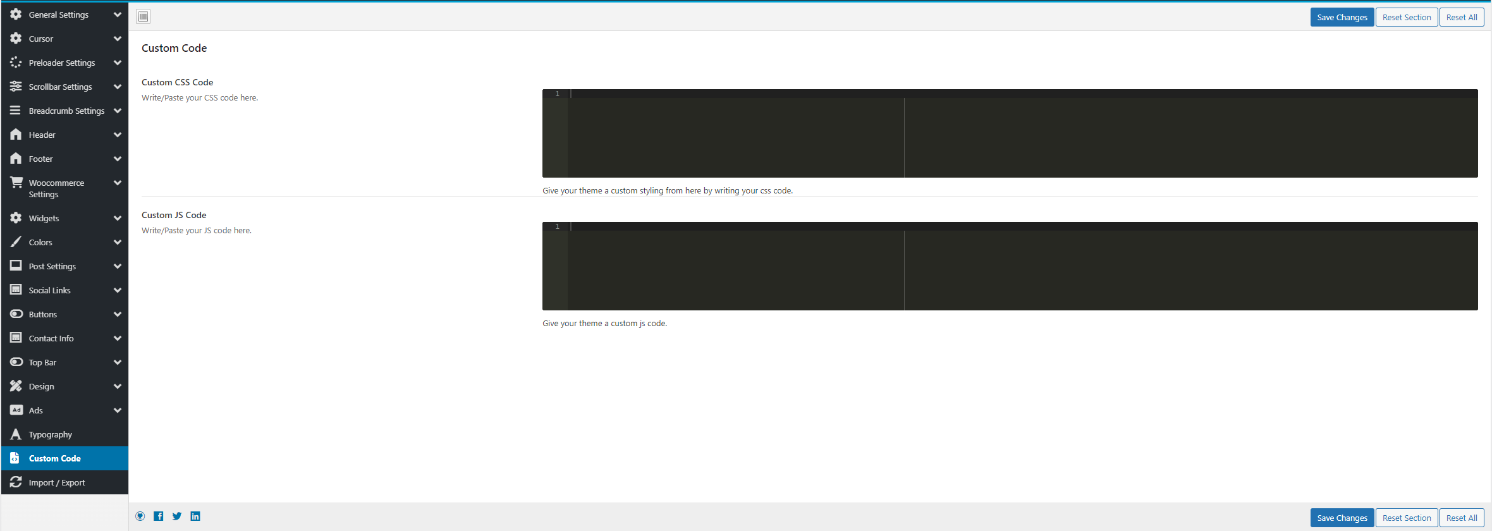Click the Import / Export refresh icon
Viewport: 1492px width, 531px height.
[16, 482]
